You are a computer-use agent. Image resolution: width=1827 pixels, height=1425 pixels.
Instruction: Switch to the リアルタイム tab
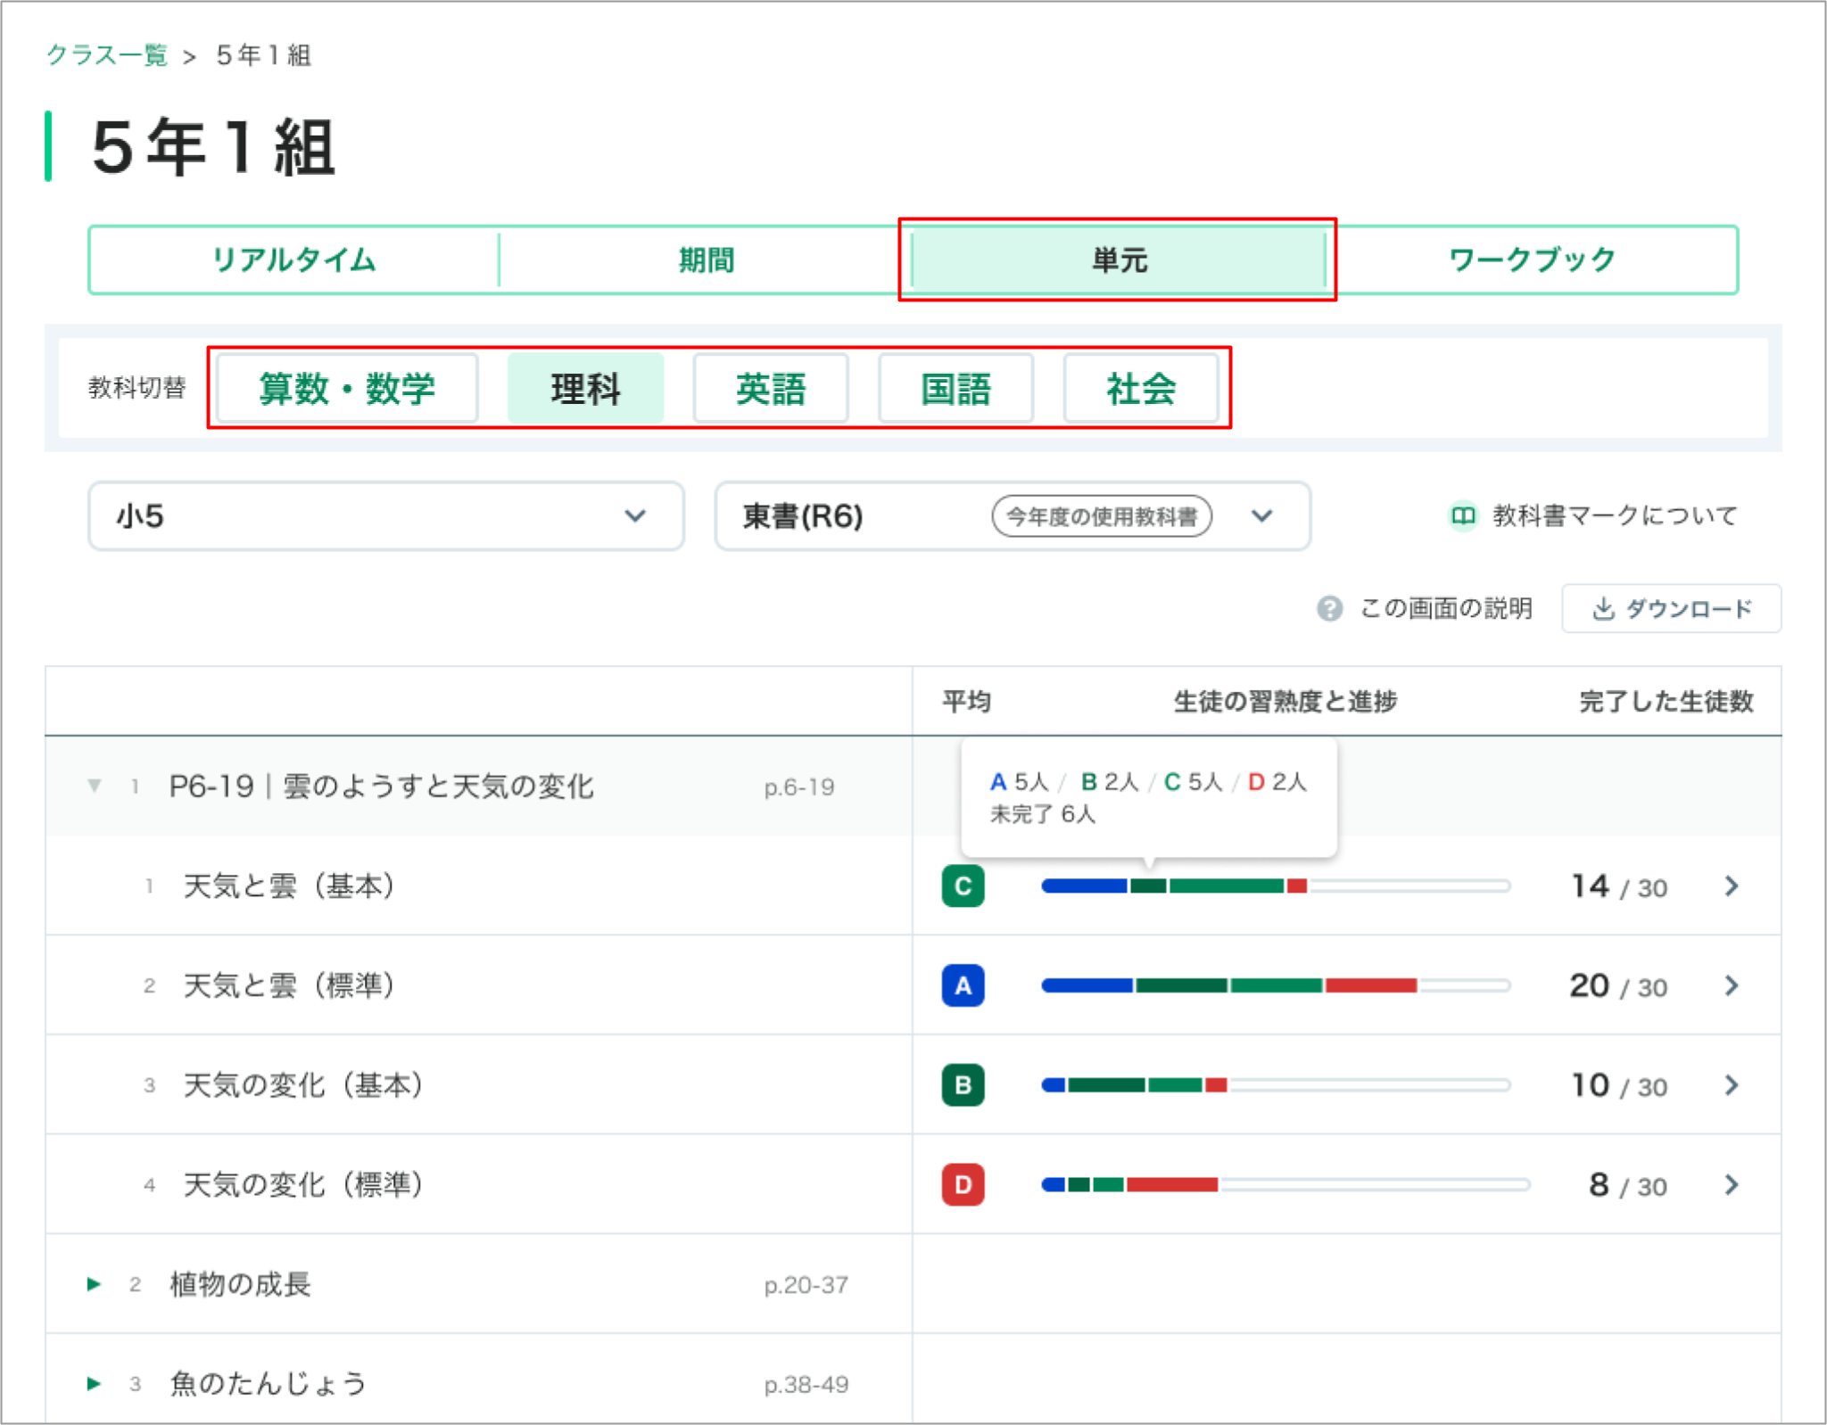pos(293,260)
